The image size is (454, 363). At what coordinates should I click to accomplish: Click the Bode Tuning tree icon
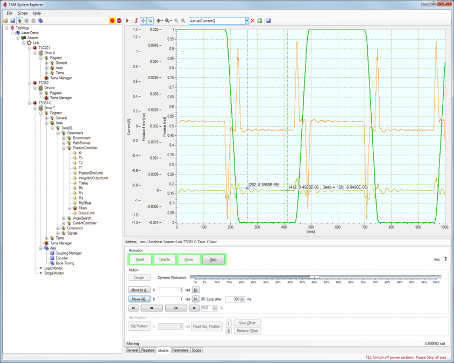pos(52,263)
